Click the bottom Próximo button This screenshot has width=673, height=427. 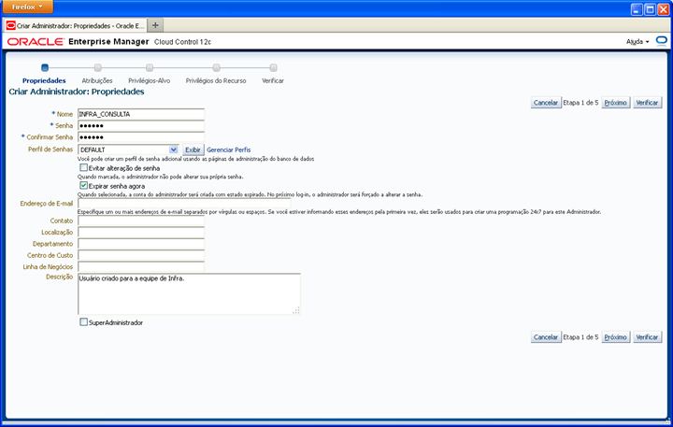[615, 337]
